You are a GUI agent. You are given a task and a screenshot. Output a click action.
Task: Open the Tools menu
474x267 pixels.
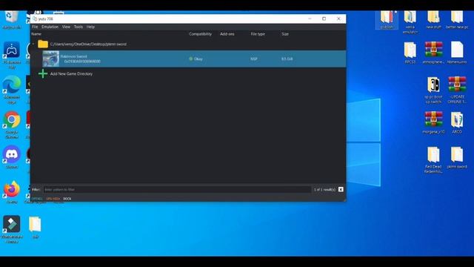[79, 27]
